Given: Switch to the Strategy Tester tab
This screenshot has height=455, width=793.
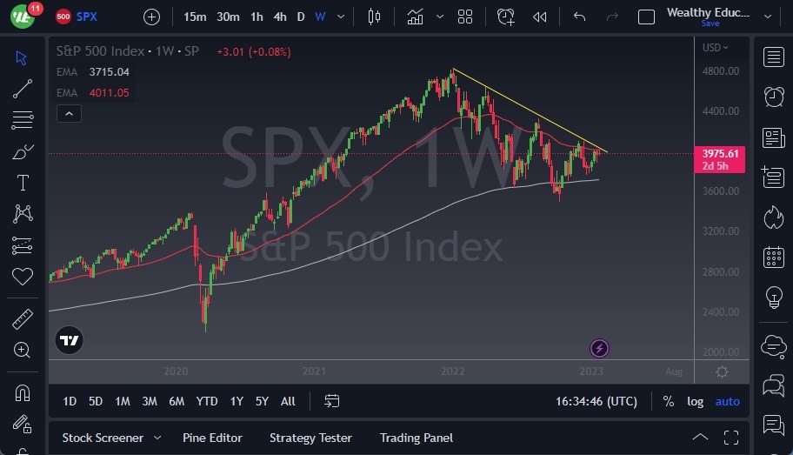Looking at the screenshot, I should (310, 438).
